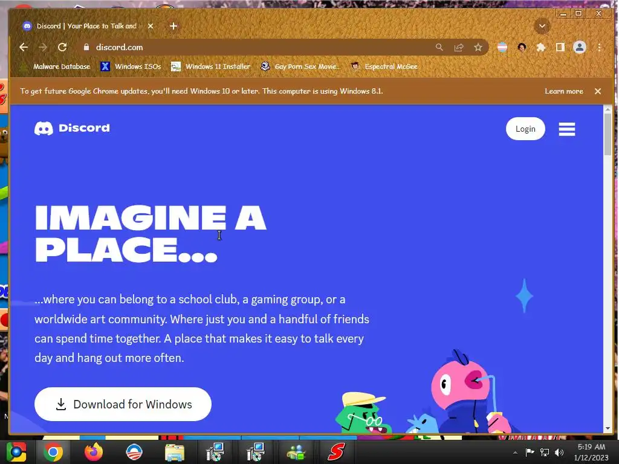Bookmark this page with the star
This screenshot has height=464, width=619.
pyautogui.click(x=478, y=47)
